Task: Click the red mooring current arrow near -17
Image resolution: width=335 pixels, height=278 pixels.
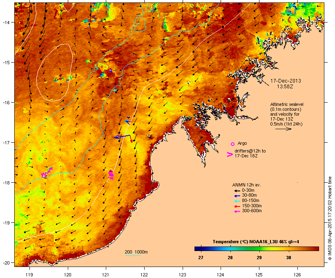Action: pyautogui.click(x=131, y=139)
